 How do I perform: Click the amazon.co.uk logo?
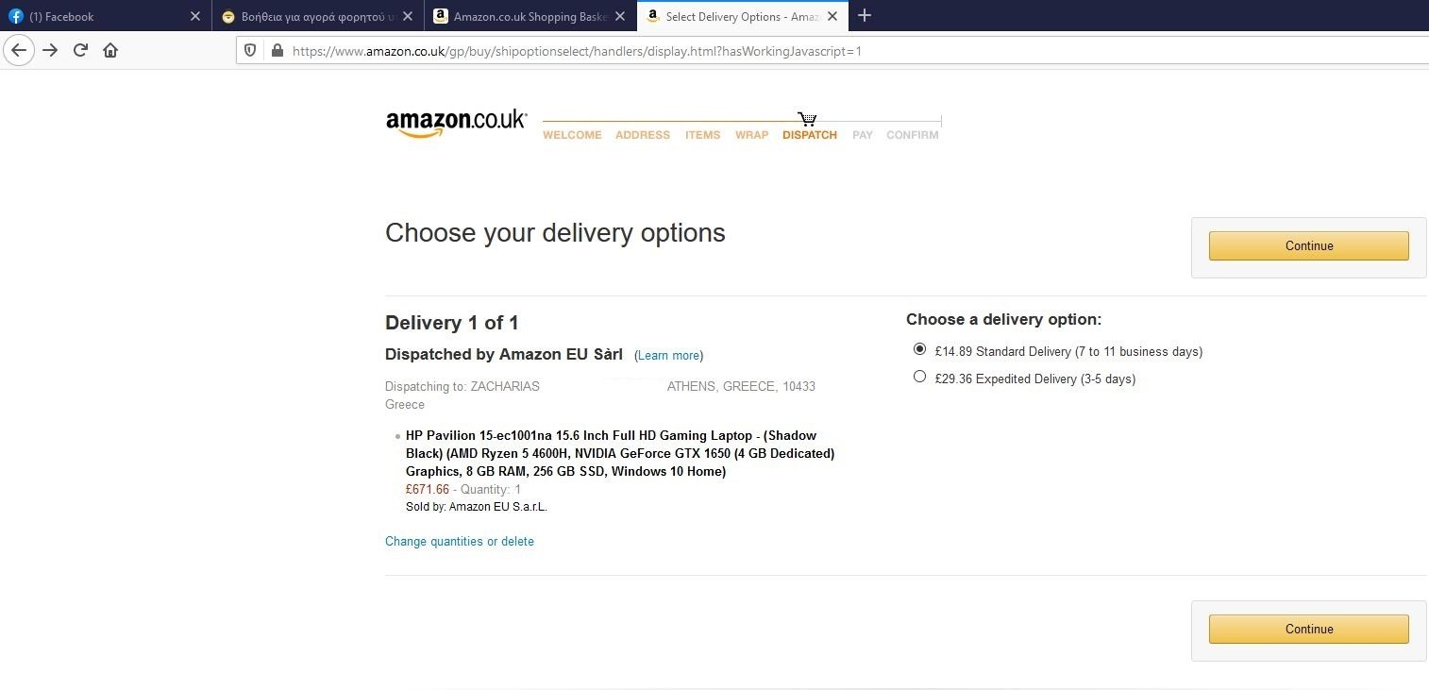pos(456,124)
